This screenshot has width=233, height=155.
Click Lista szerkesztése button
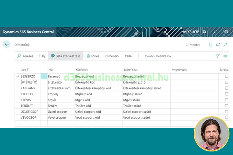66,56
